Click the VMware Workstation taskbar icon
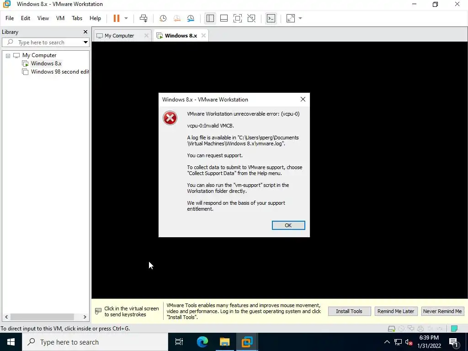This screenshot has height=351, width=468. pos(247,342)
